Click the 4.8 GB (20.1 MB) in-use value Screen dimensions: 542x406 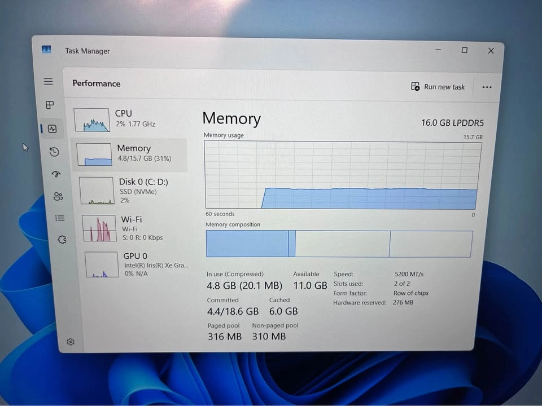click(x=244, y=285)
